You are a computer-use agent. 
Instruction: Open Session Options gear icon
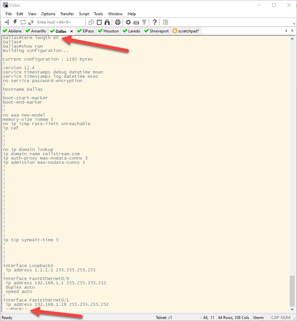click(128, 22)
